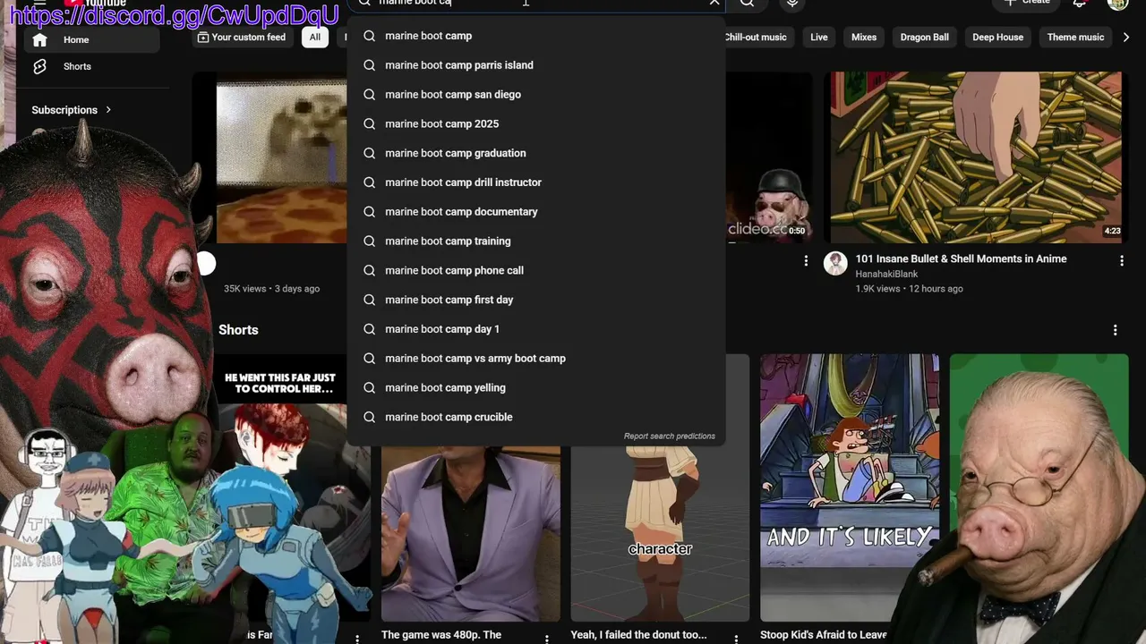Pick the Theme music chip
This screenshot has height=644, width=1146.
coord(1075,38)
